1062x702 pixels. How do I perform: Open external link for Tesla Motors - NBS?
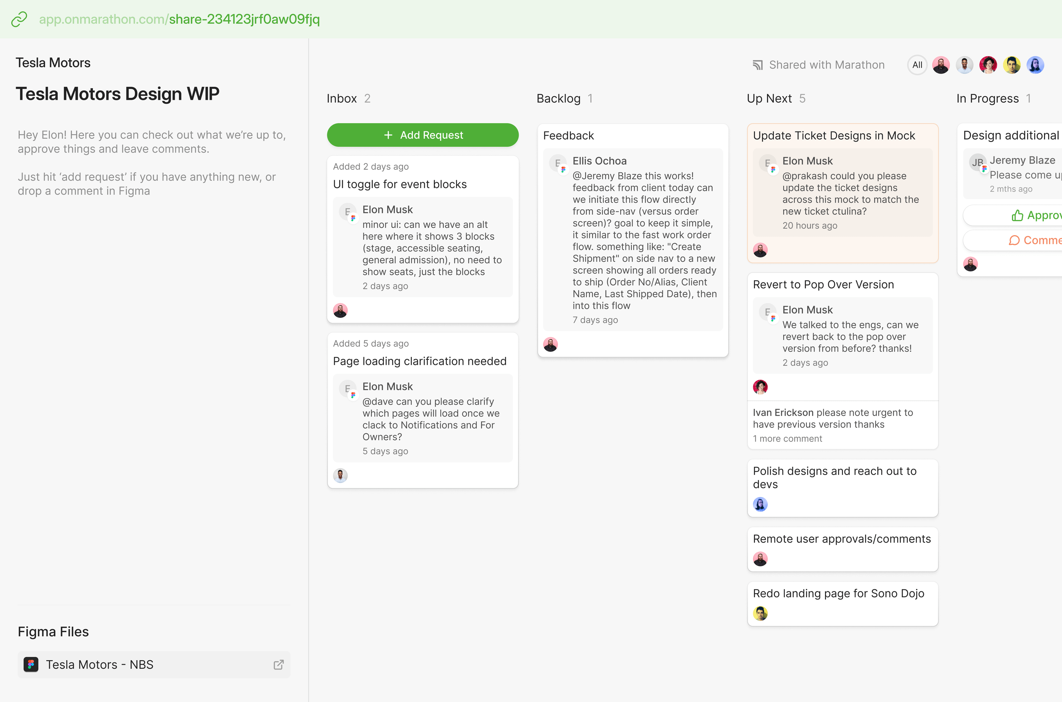[278, 665]
